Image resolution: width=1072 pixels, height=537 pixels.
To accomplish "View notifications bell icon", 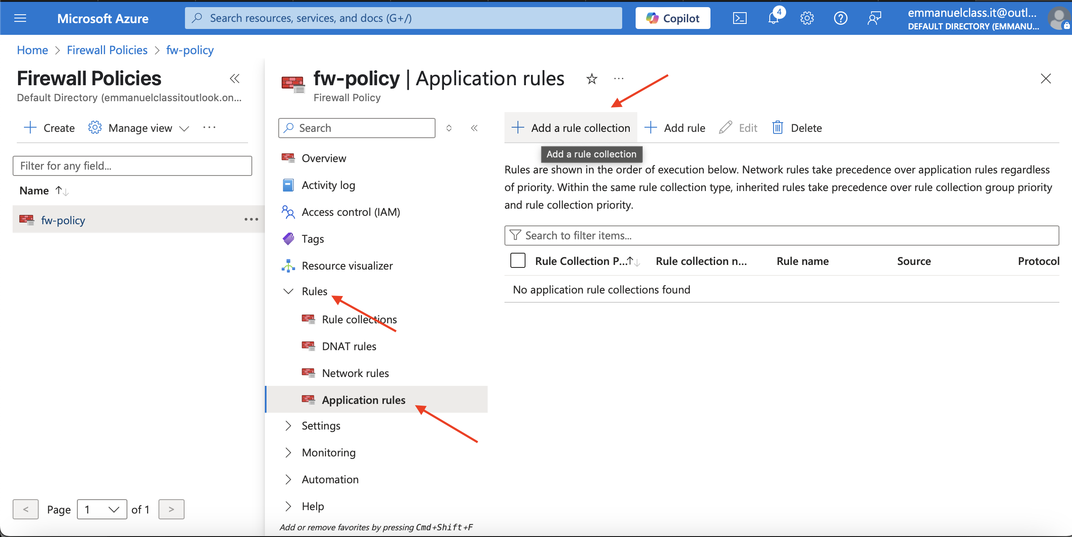I will click(774, 18).
